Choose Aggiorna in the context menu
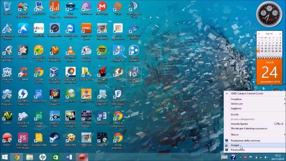This screenshot has width=286, height=161. click(255, 108)
